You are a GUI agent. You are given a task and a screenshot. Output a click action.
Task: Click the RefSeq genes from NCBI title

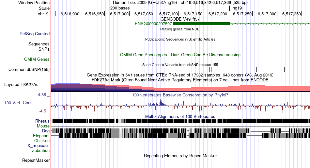[x=180, y=29]
